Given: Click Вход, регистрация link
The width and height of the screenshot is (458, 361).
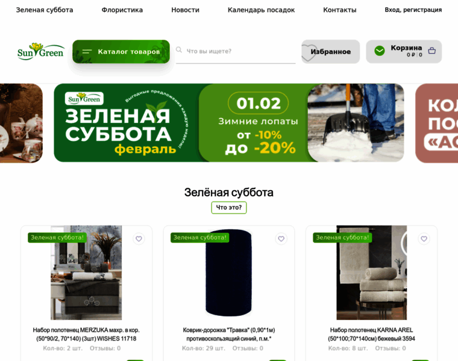Looking at the screenshot, I should coord(413,10).
